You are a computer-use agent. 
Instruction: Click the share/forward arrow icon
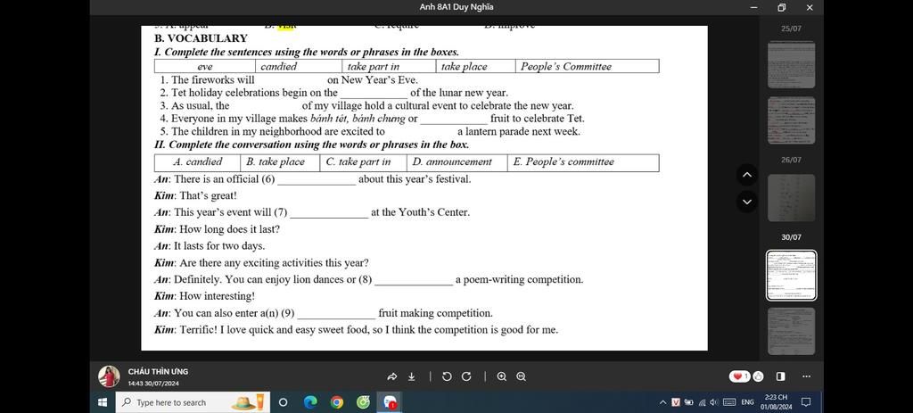(392, 376)
